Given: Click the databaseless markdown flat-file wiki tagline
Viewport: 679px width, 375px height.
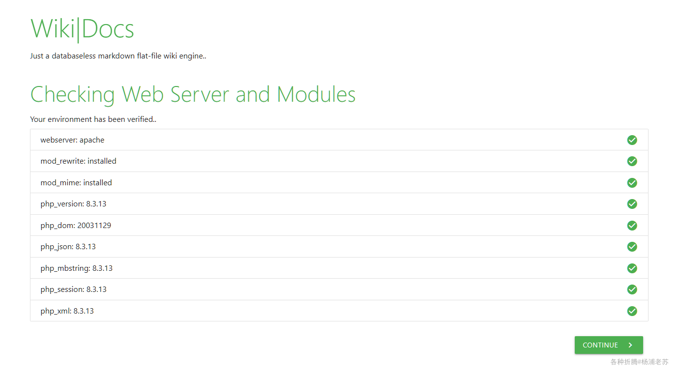Looking at the screenshot, I should (x=118, y=56).
